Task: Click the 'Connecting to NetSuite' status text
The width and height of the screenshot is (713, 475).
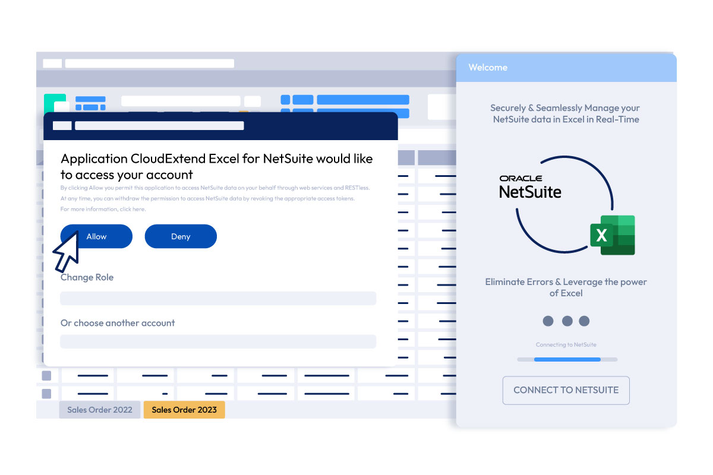Action: (x=566, y=345)
